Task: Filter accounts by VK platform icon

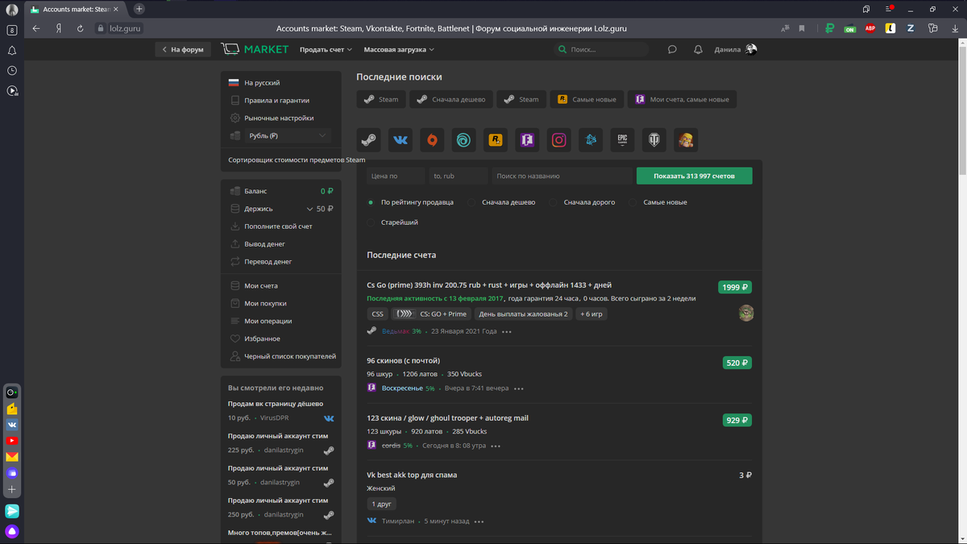Action: (x=400, y=139)
